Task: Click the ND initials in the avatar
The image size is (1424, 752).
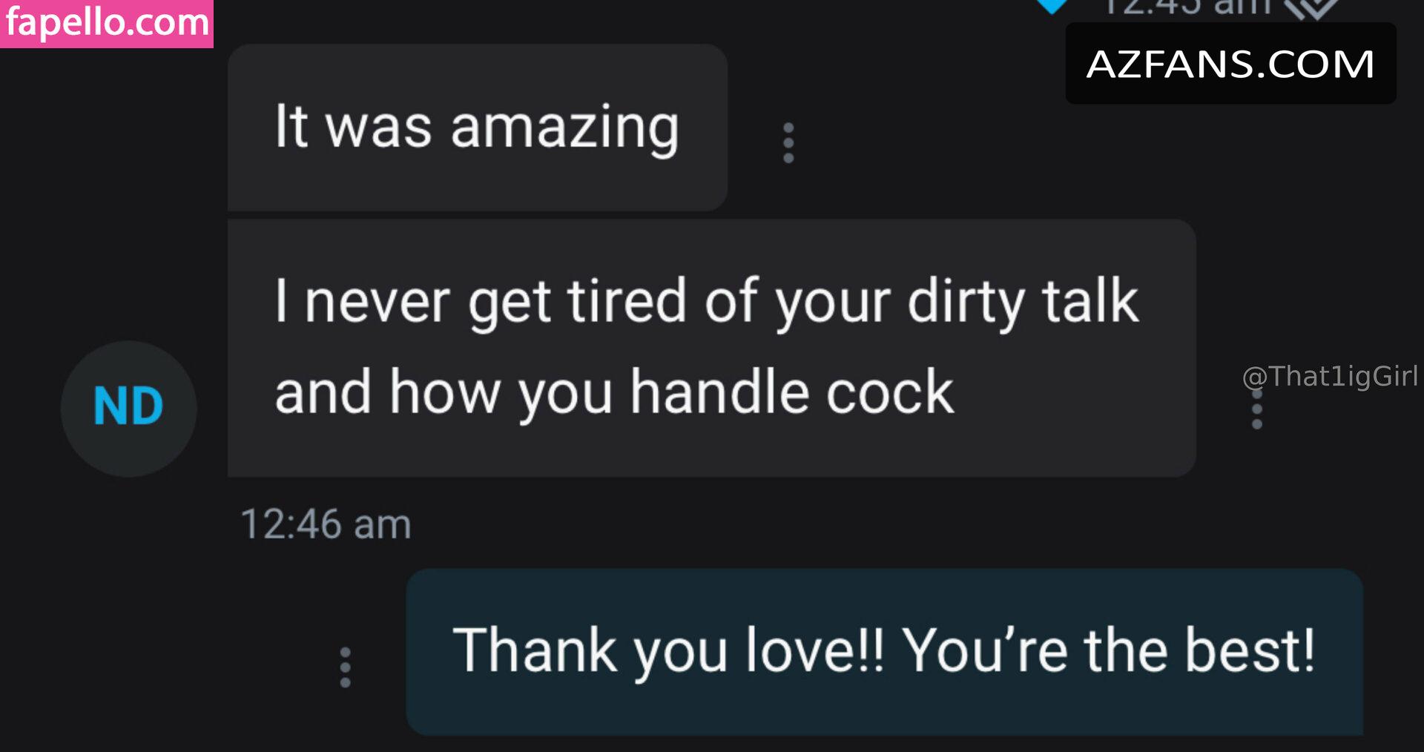Action: [128, 406]
